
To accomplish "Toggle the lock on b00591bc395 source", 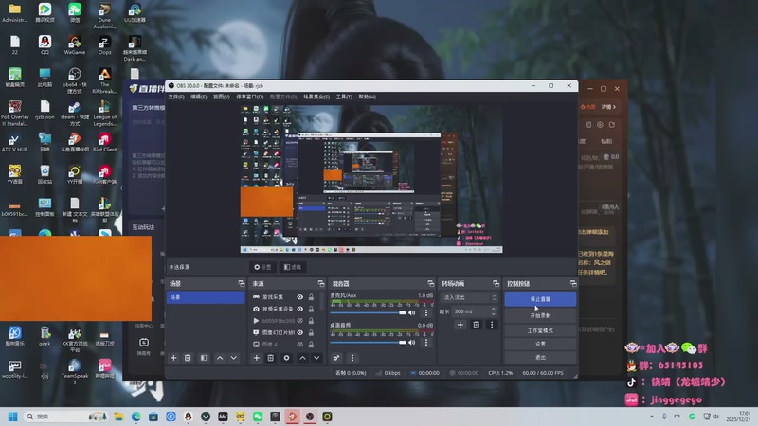I will click(x=311, y=321).
